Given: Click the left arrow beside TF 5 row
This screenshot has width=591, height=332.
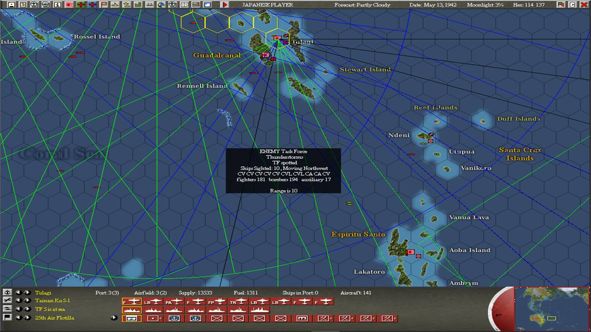Looking at the screenshot, I should [x=19, y=308].
